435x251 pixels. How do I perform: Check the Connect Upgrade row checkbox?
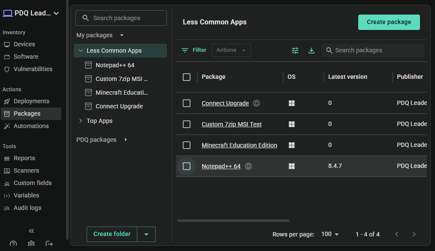tap(187, 103)
